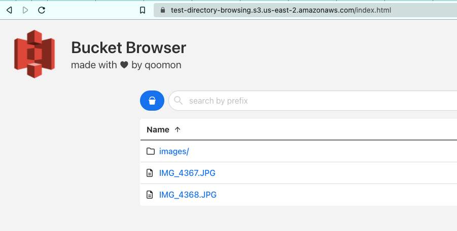Reload the page with refresh icon

click(42, 10)
